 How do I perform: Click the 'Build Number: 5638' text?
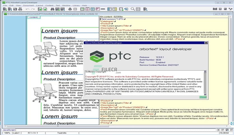pos(150,60)
